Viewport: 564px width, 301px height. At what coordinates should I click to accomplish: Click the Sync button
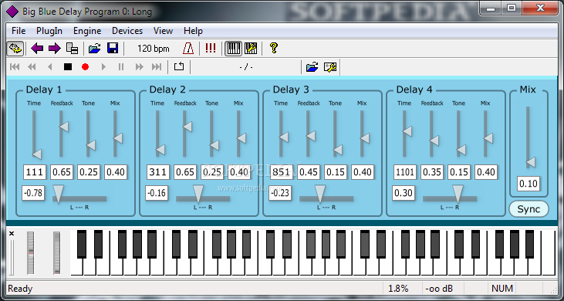[x=529, y=209]
